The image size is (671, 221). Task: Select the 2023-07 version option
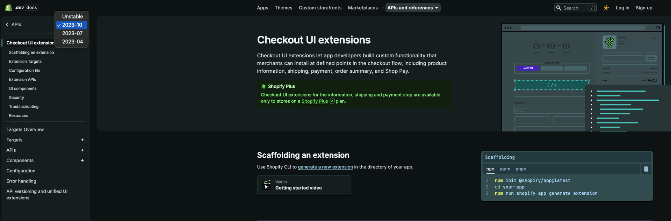point(72,33)
